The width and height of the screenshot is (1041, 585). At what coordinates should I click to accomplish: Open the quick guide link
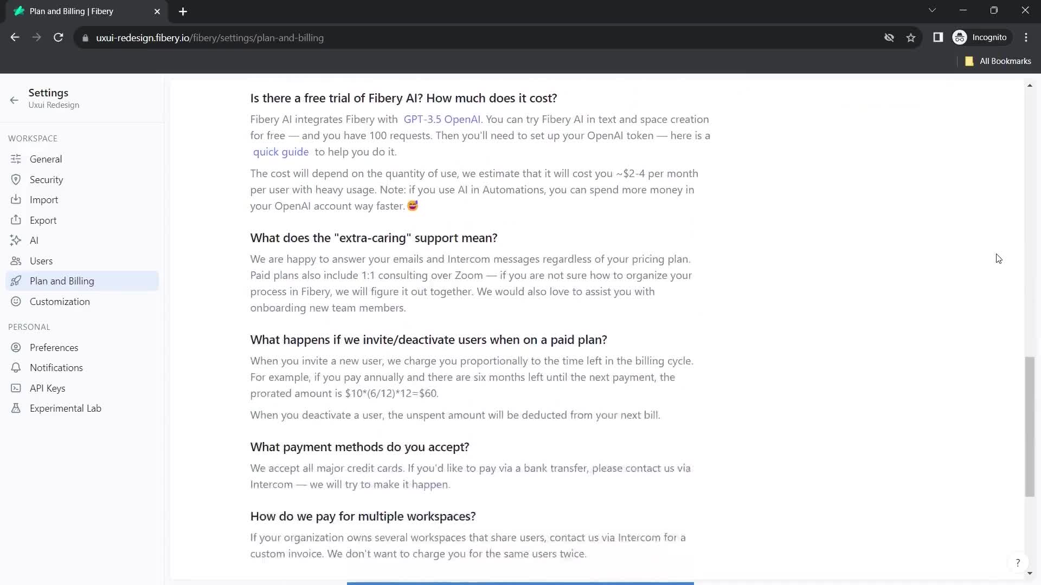pyautogui.click(x=281, y=152)
